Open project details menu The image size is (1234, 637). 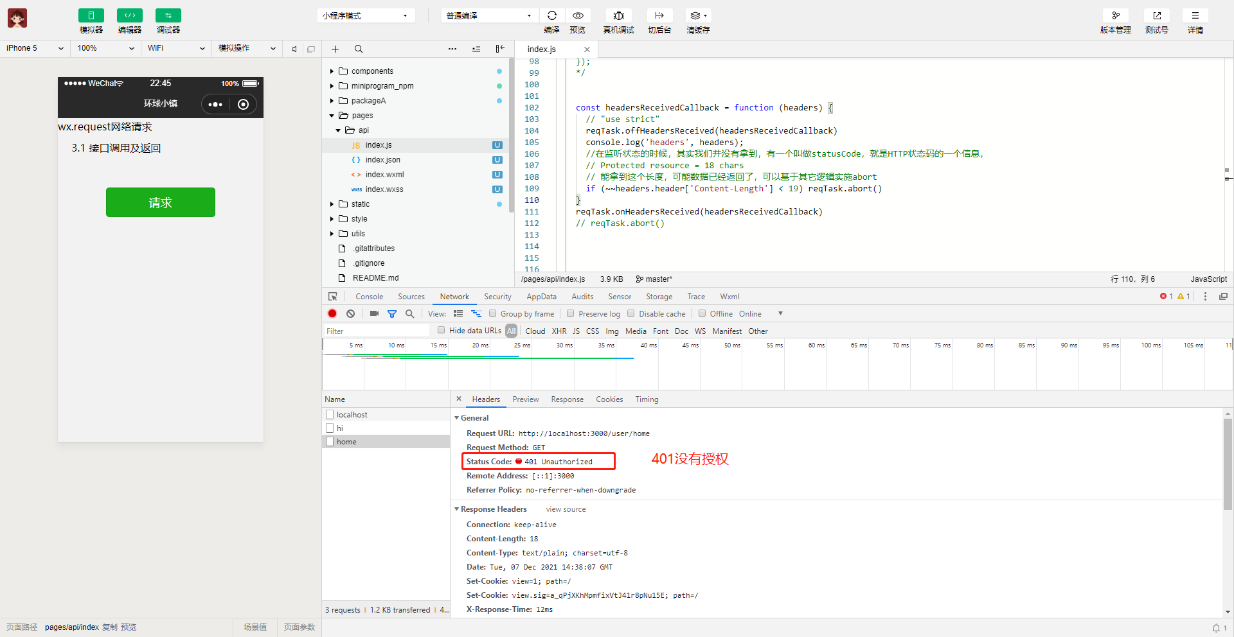click(1195, 15)
